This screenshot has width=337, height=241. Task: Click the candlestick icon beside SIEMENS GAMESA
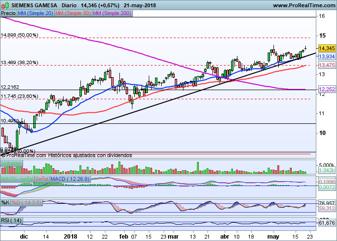click(x=5, y=5)
